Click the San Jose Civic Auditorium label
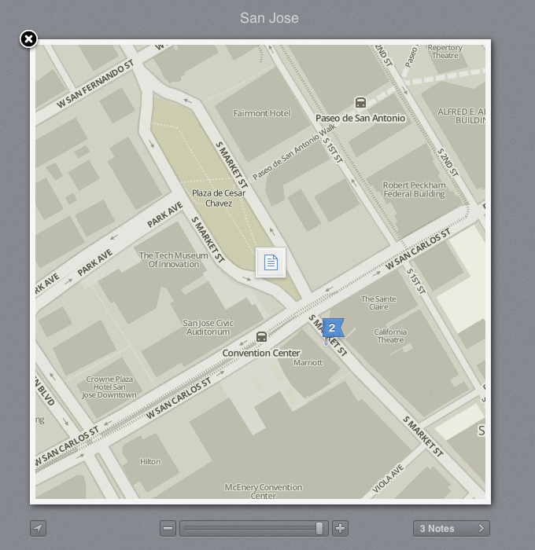This screenshot has height=550, width=535. coord(208,328)
